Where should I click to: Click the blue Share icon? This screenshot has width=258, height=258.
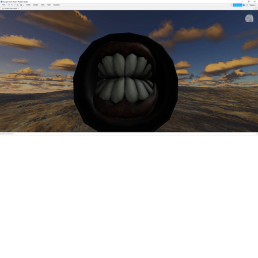coord(247,5)
